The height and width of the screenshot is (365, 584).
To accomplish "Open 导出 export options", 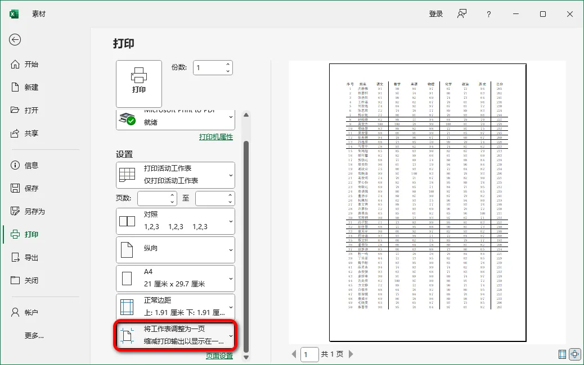I will coord(25,258).
